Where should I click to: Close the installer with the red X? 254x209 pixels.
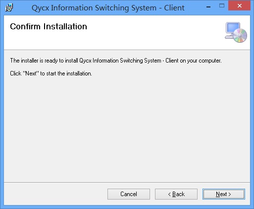240,6
